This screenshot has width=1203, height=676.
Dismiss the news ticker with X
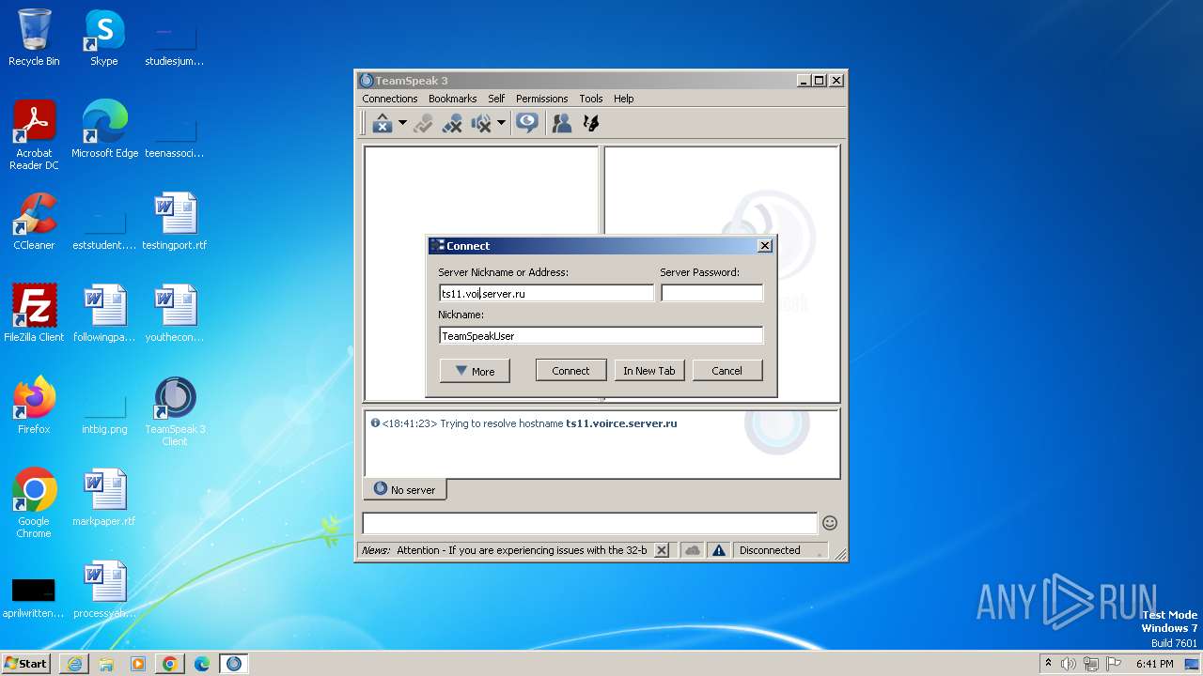coord(662,550)
